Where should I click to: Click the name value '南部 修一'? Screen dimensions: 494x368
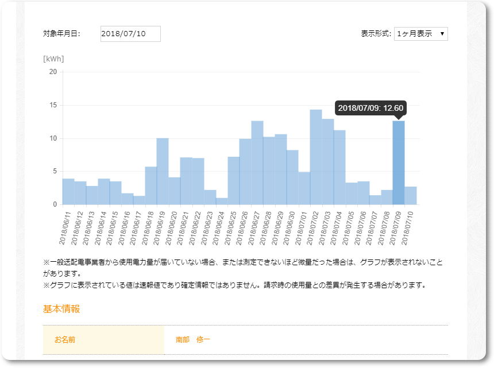click(193, 340)
